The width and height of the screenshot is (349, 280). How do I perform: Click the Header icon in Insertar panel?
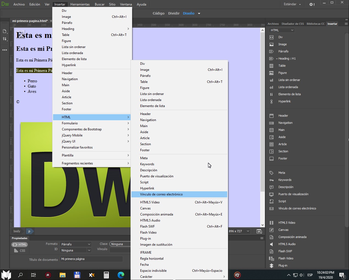(x=272, y=116)
